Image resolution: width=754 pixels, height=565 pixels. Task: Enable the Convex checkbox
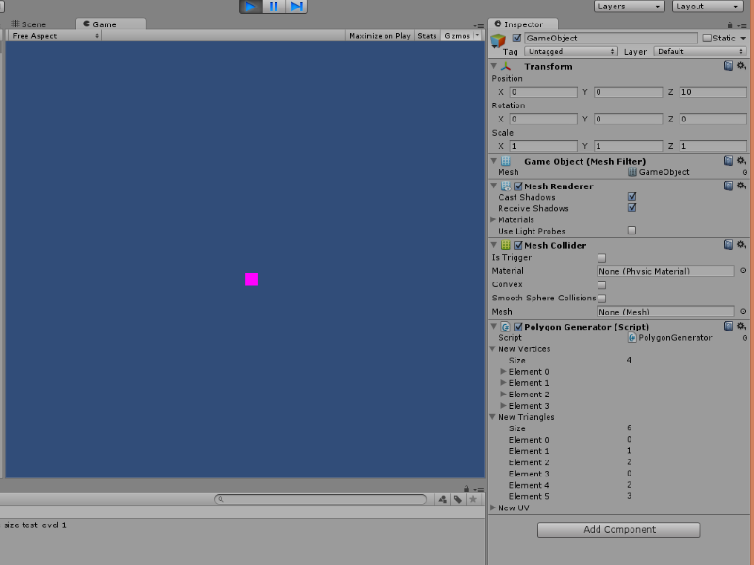tap(601, 285)
